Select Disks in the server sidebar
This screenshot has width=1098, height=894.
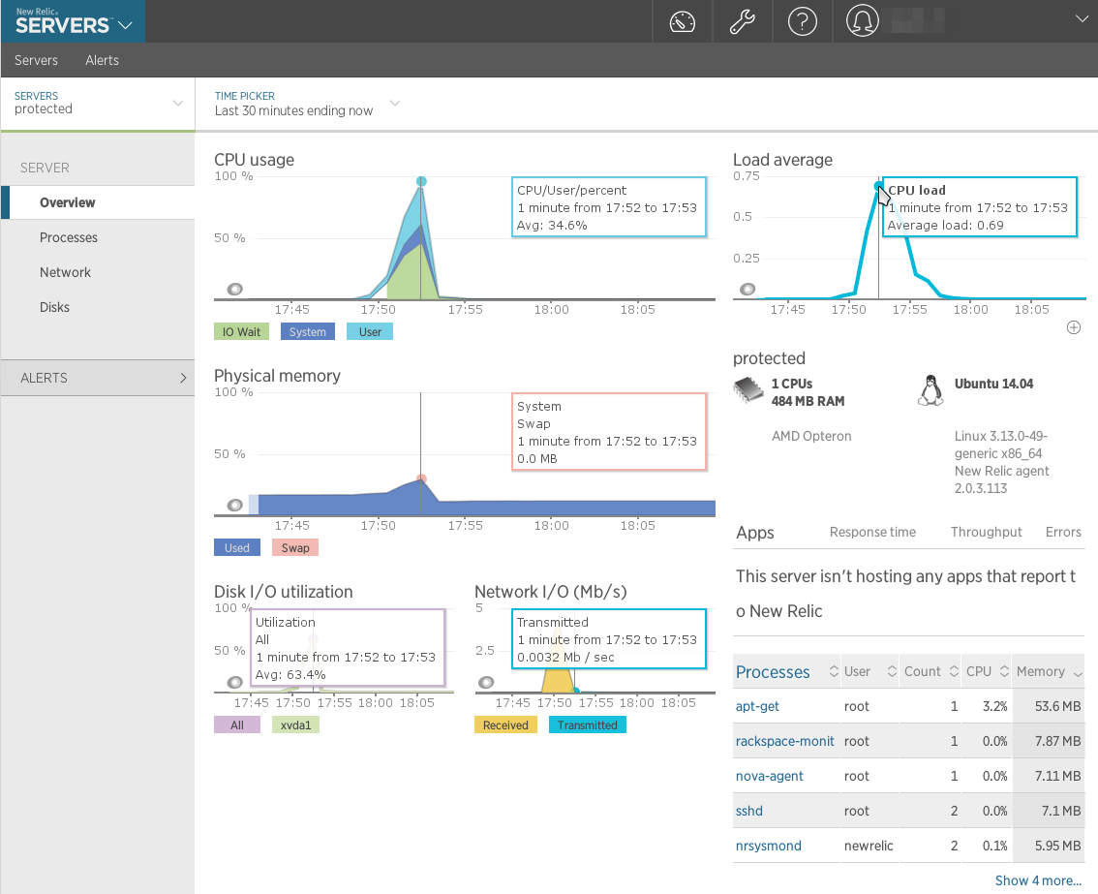[x=54, y=308]
